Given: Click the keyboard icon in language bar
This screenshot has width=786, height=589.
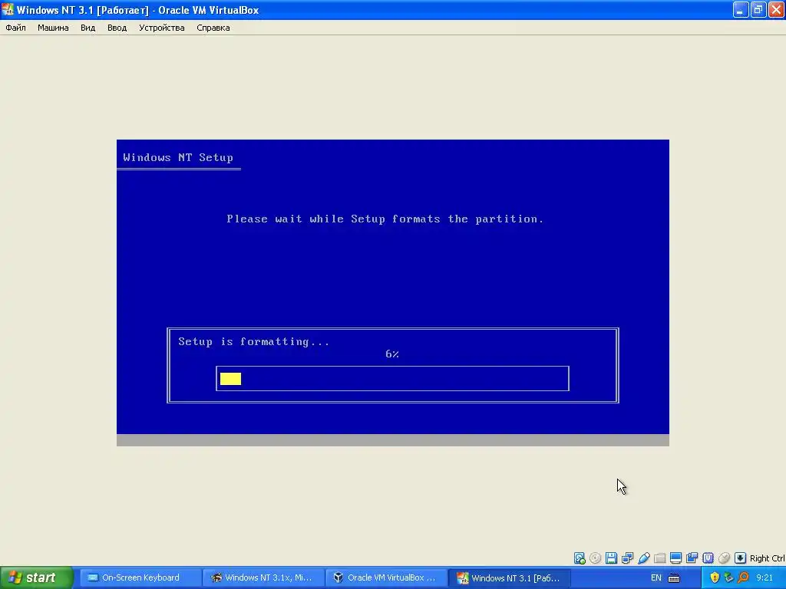Looking at the screenshot, I should pos(674,578).
